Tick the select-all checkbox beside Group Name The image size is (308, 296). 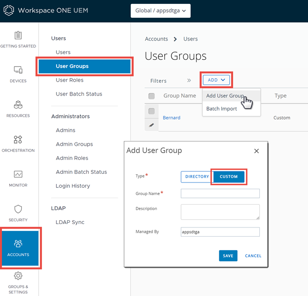152,96
